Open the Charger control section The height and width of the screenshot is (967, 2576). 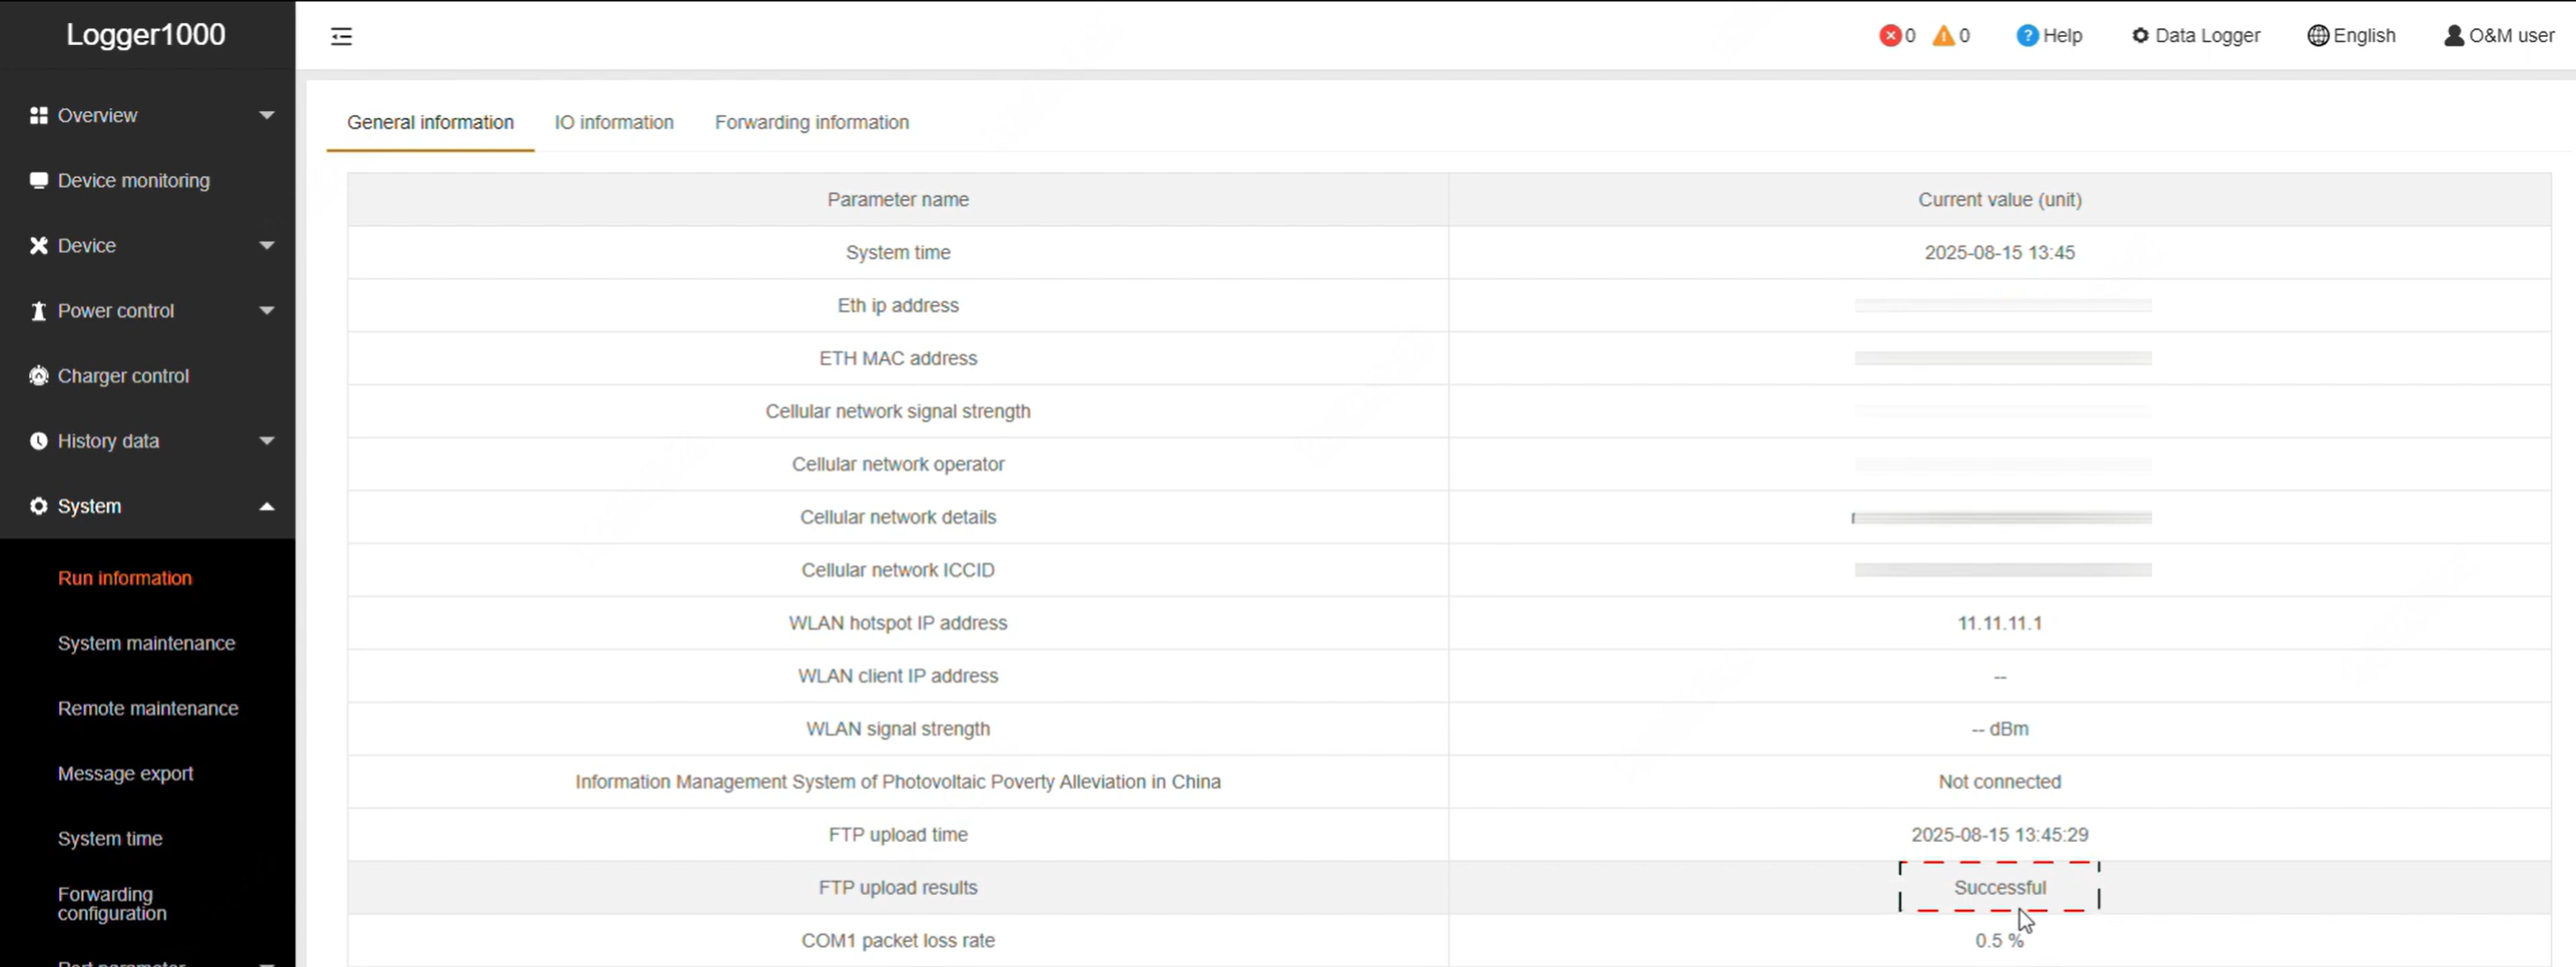(x=38, y=375)
